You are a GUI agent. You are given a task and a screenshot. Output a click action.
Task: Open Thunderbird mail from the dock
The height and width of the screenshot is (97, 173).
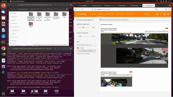(x=4, y=12)
